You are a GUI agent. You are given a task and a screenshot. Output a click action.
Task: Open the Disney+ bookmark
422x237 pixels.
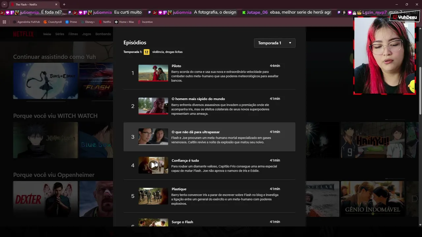[87, 22]
